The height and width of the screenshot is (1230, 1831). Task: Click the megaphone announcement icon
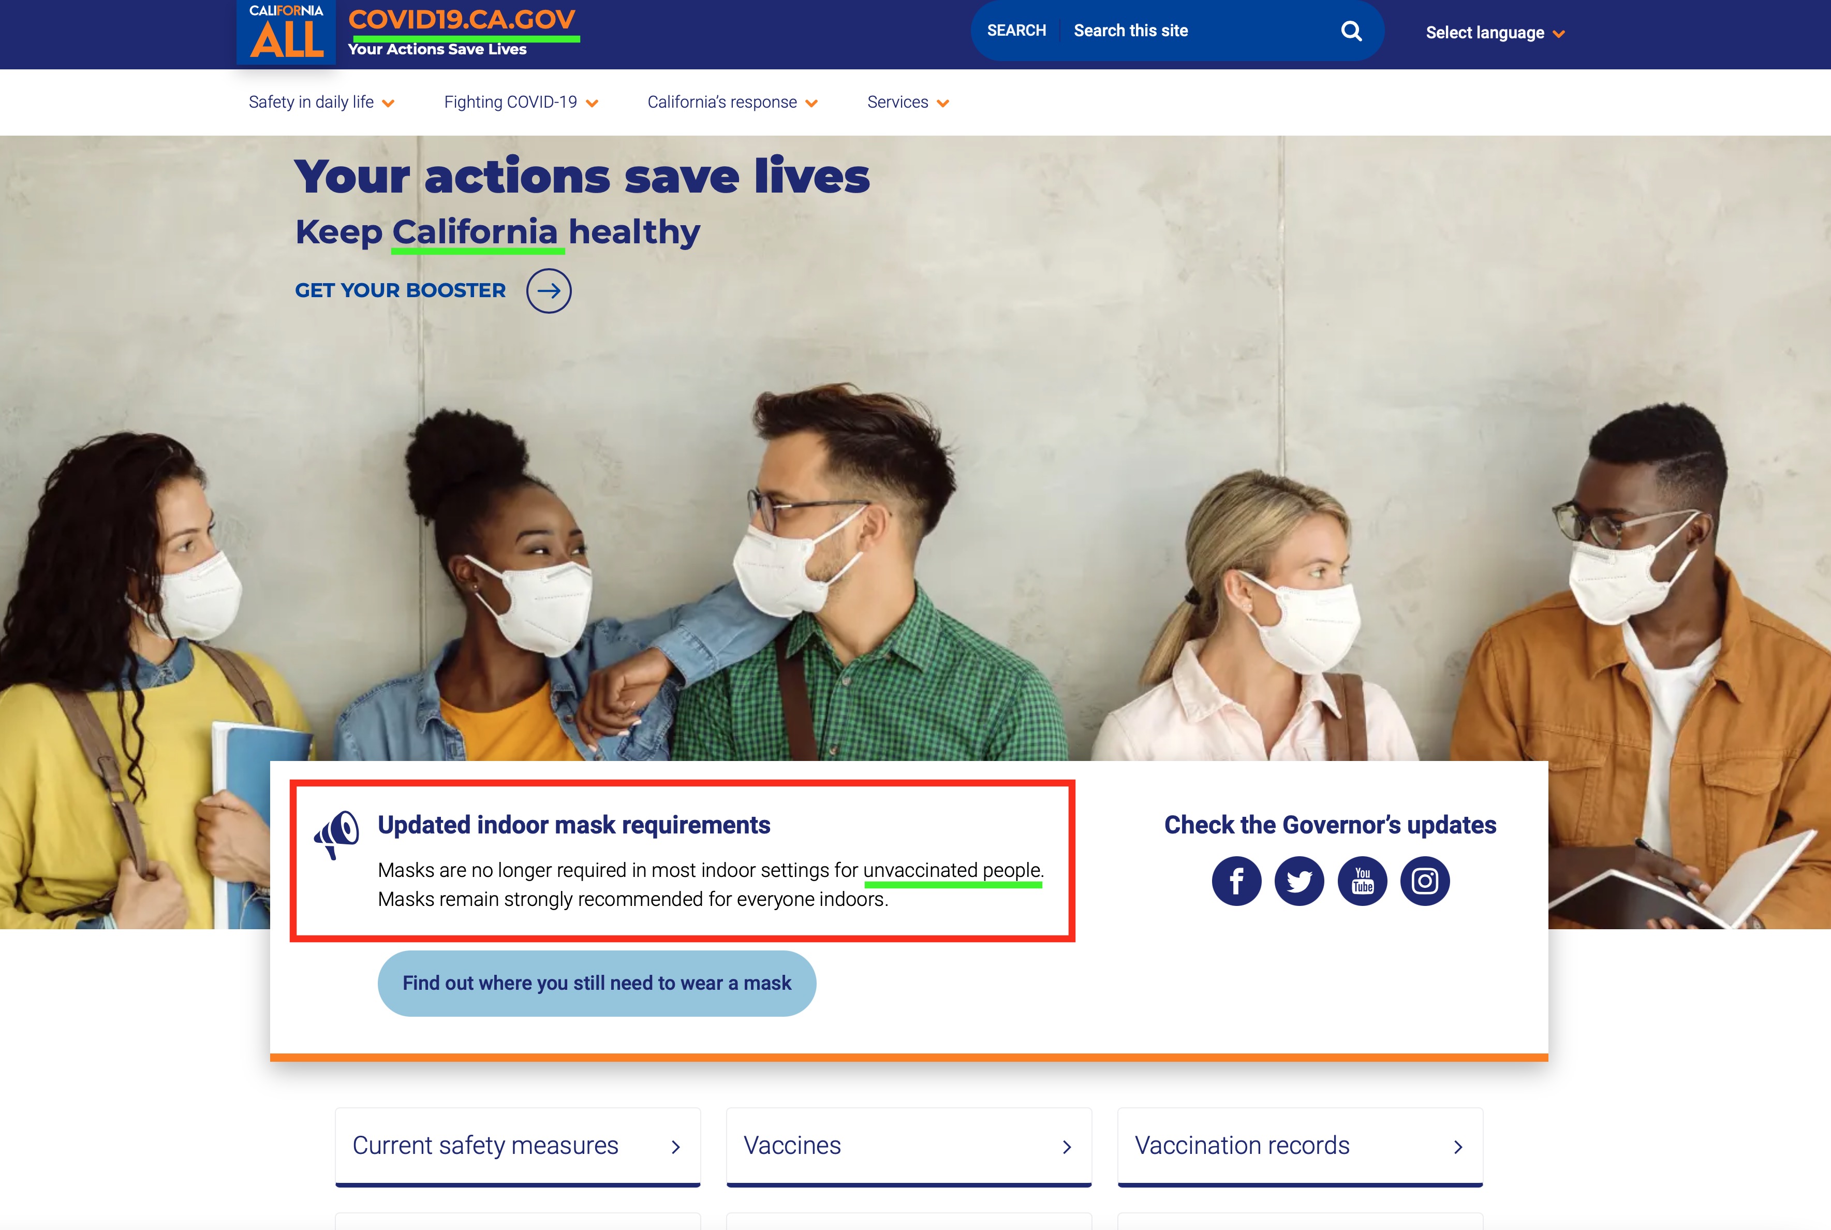(337, 834)
